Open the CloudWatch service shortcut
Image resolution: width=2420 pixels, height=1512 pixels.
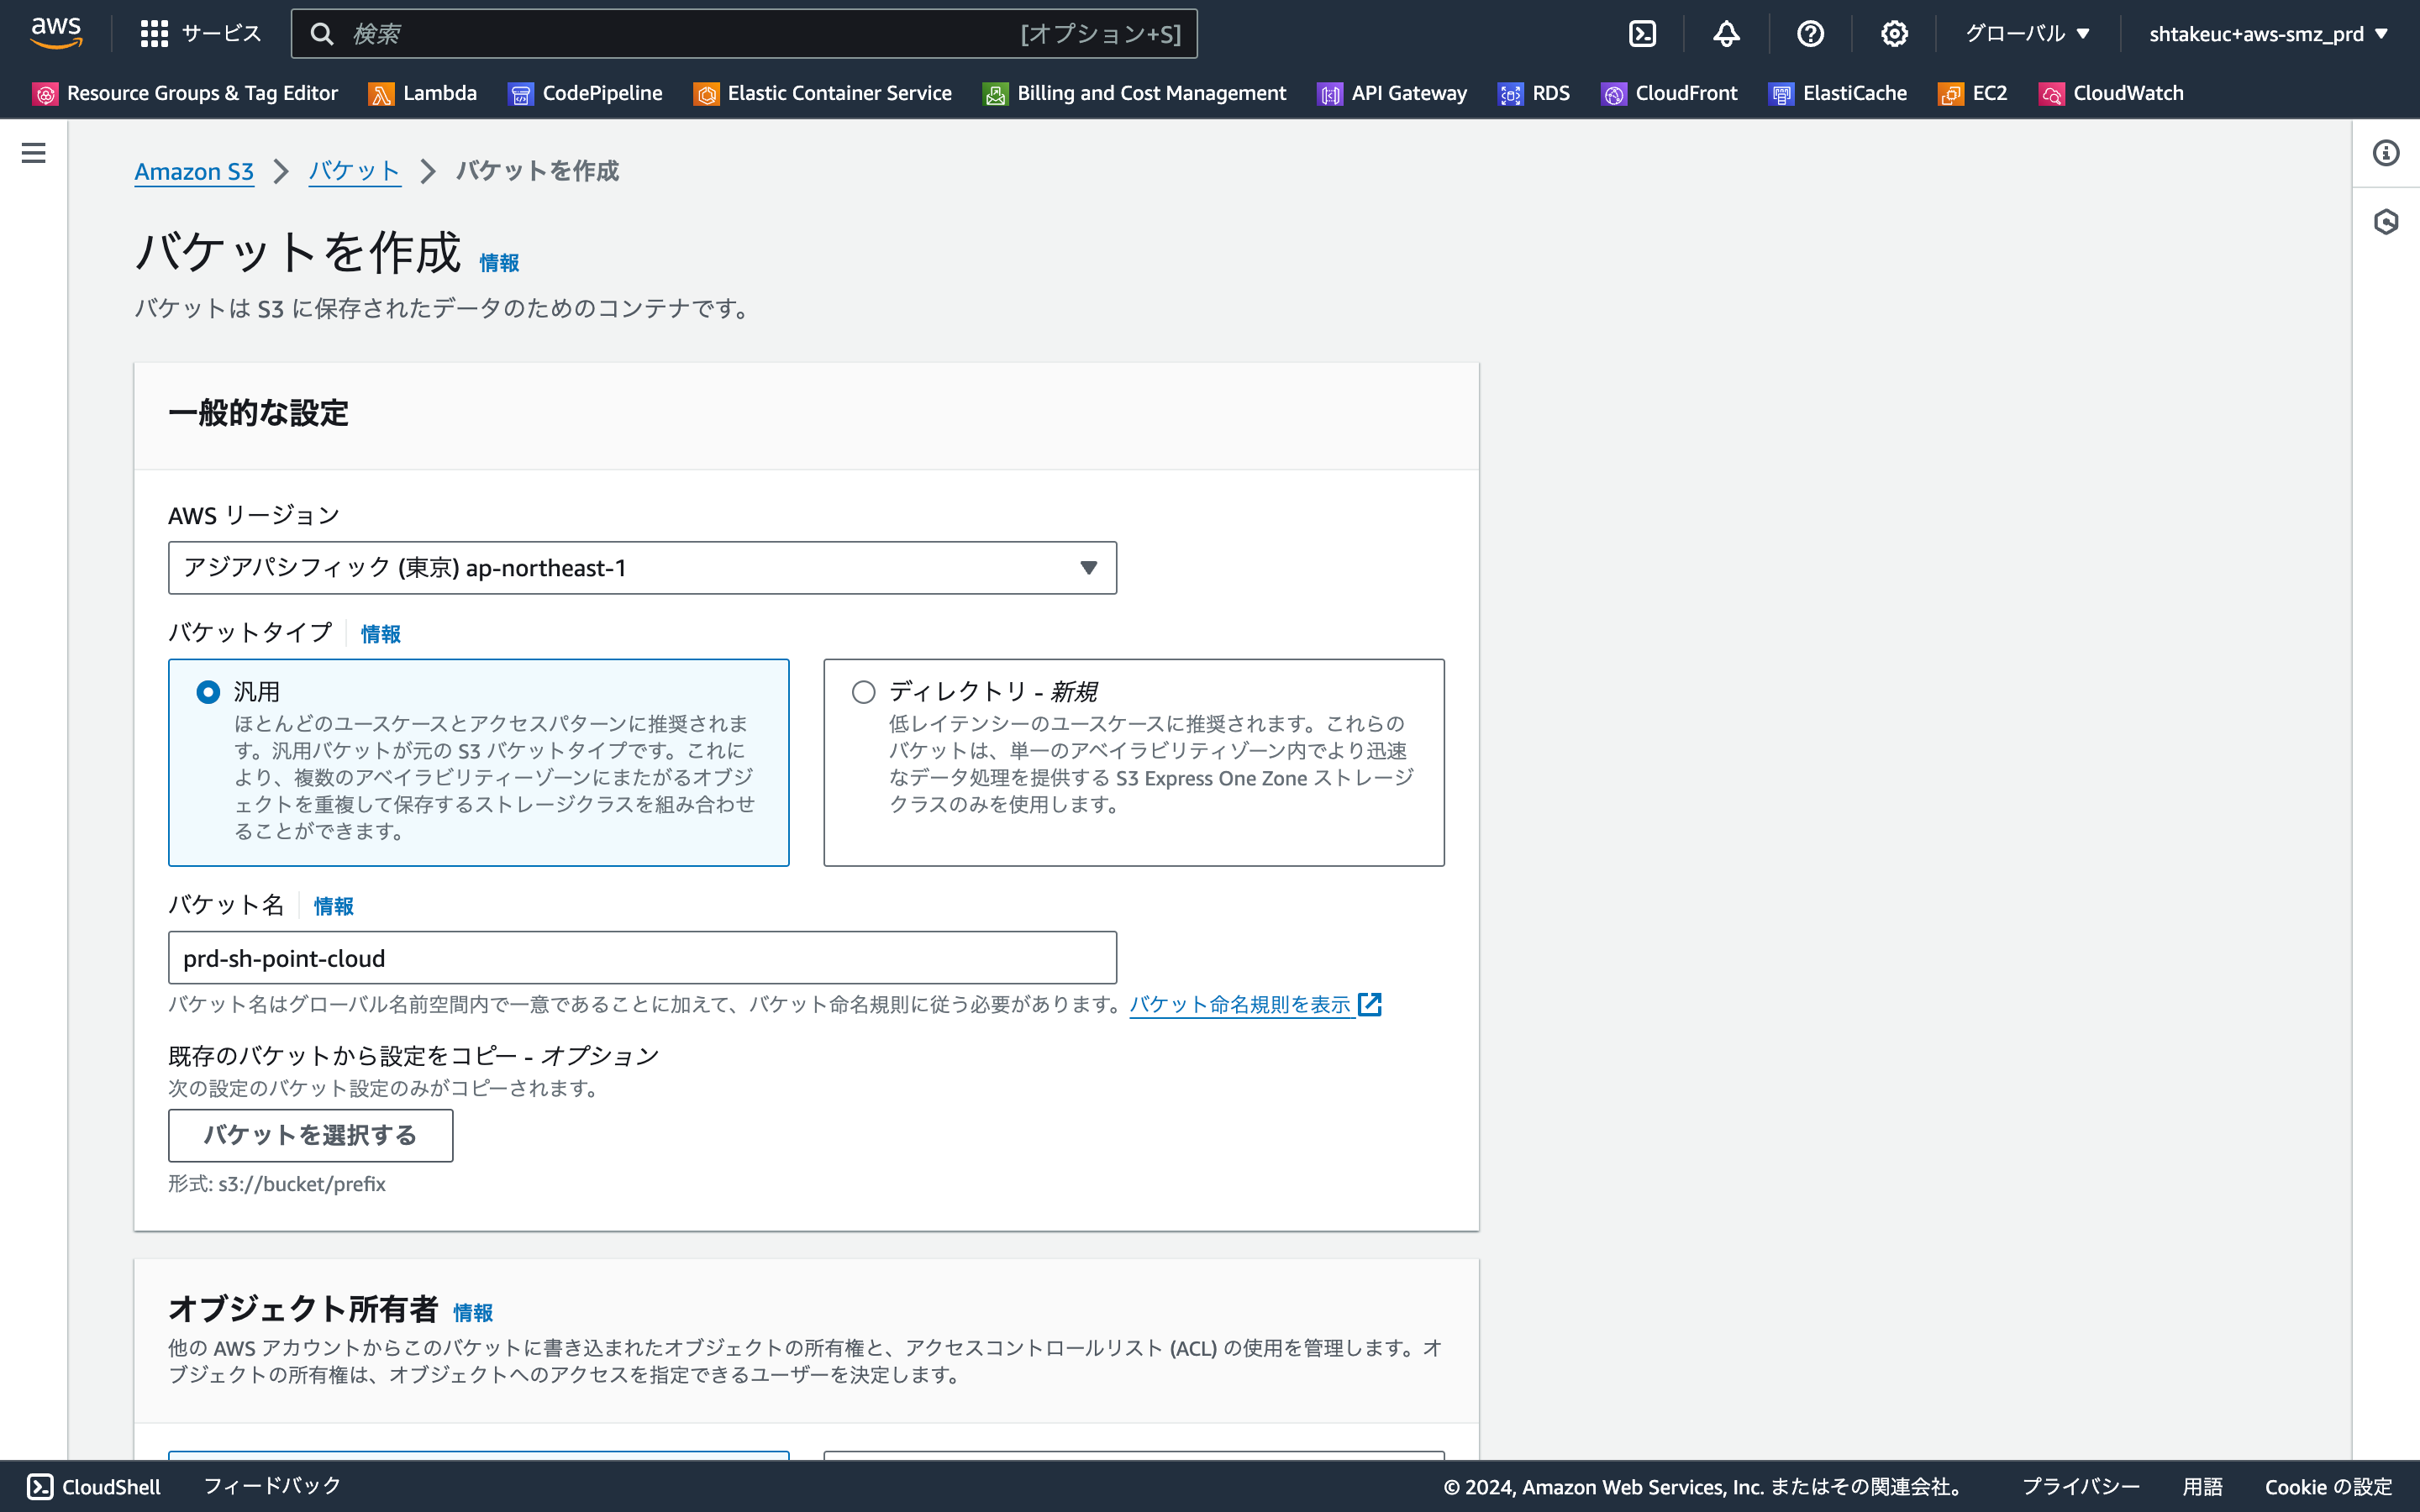[2112, 93]
